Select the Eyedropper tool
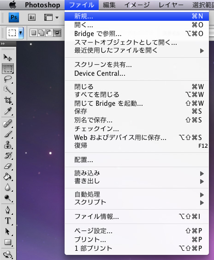The image size is (214, 260). [x=8, y=111]
